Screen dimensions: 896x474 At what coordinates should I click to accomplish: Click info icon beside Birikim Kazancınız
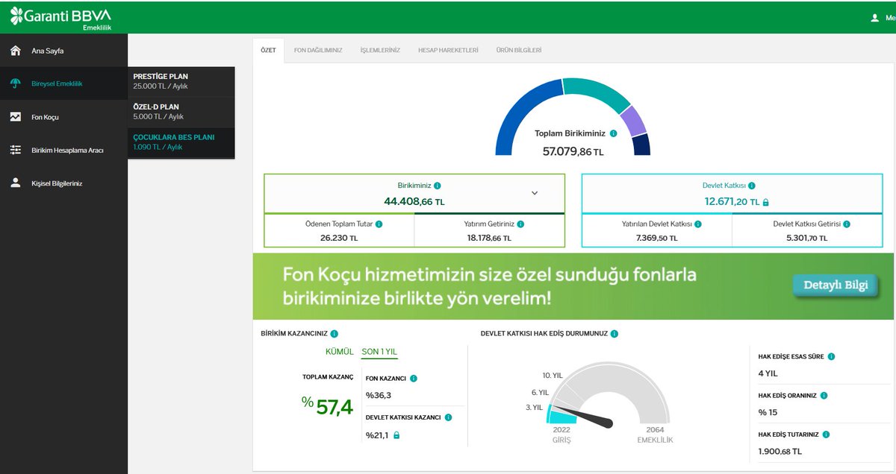pyautogui.click(x=334, y=334)
